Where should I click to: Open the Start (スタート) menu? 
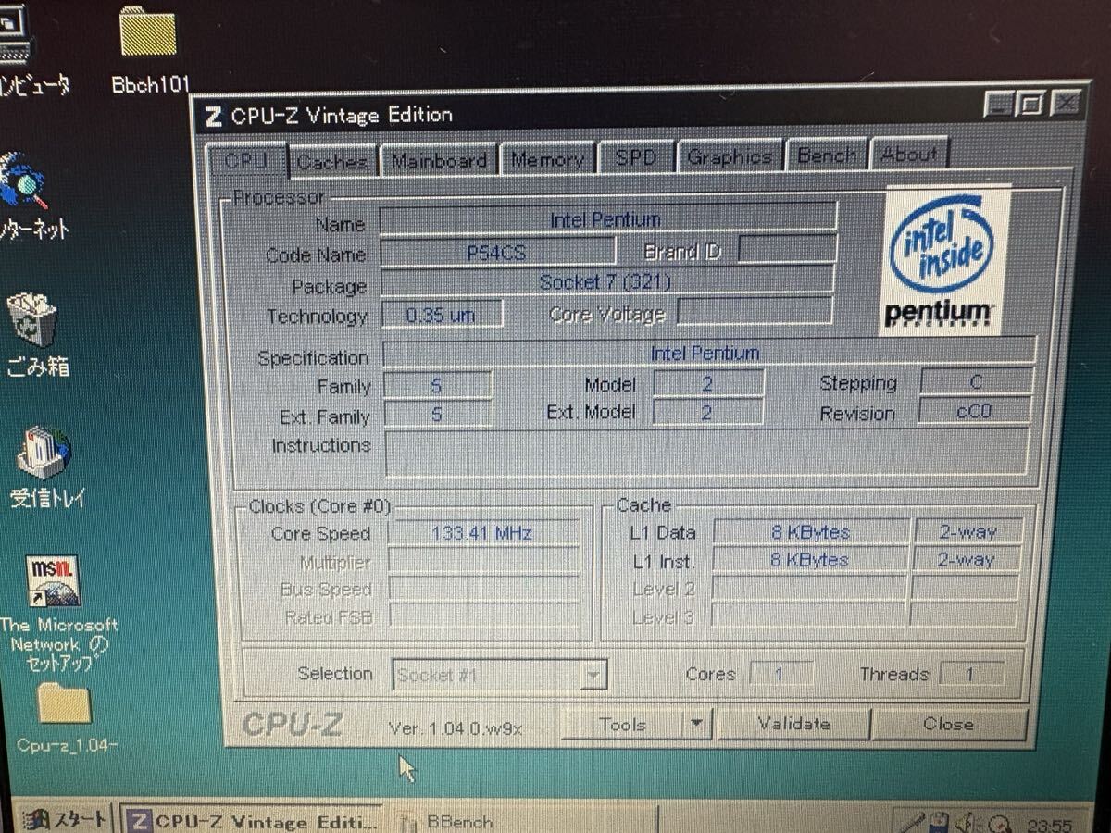[66, 819]
